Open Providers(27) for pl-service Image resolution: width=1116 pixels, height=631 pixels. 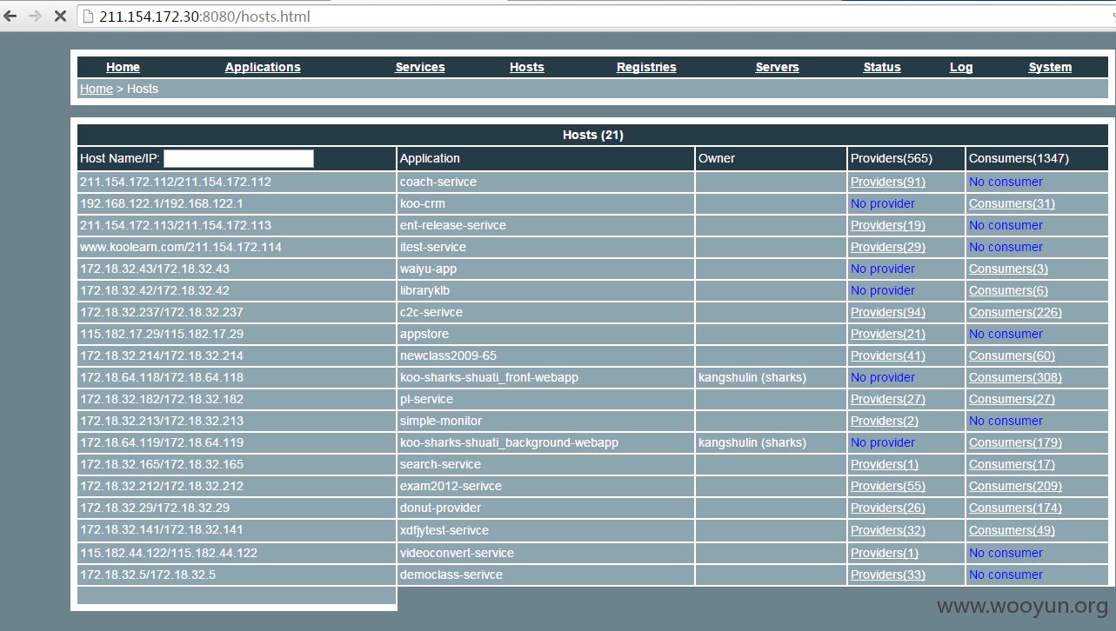click(x=888, y=399)
